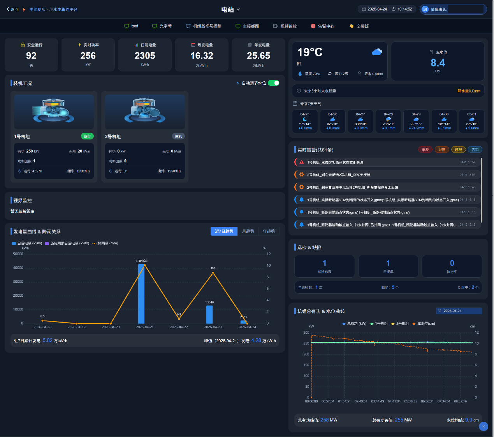The width and height of the screenshot is (494, 437).
Task: Click the 视频监控 camera icon in navigation
Action: tap(276, 26)
